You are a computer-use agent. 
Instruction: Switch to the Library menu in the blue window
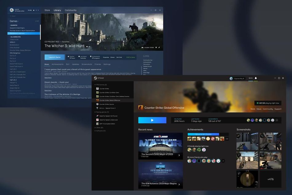pyautogui.click(x=57, y=10)
